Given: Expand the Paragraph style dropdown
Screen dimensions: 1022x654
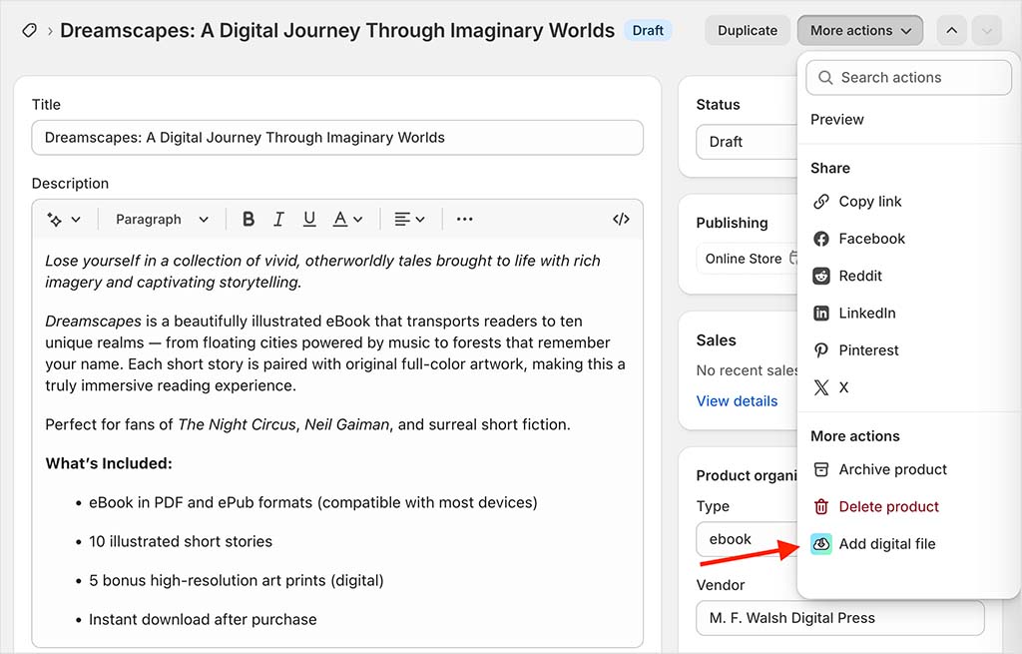Looking at the screenshot, I should pyautogui.click(x=162, y=219).
